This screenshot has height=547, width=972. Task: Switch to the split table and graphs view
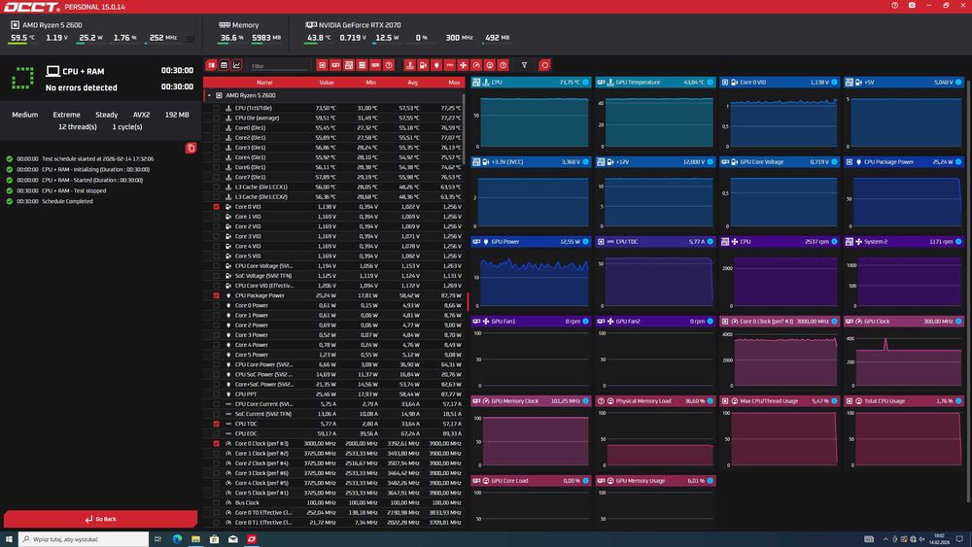pyautogui.click(x=211, y=65)
